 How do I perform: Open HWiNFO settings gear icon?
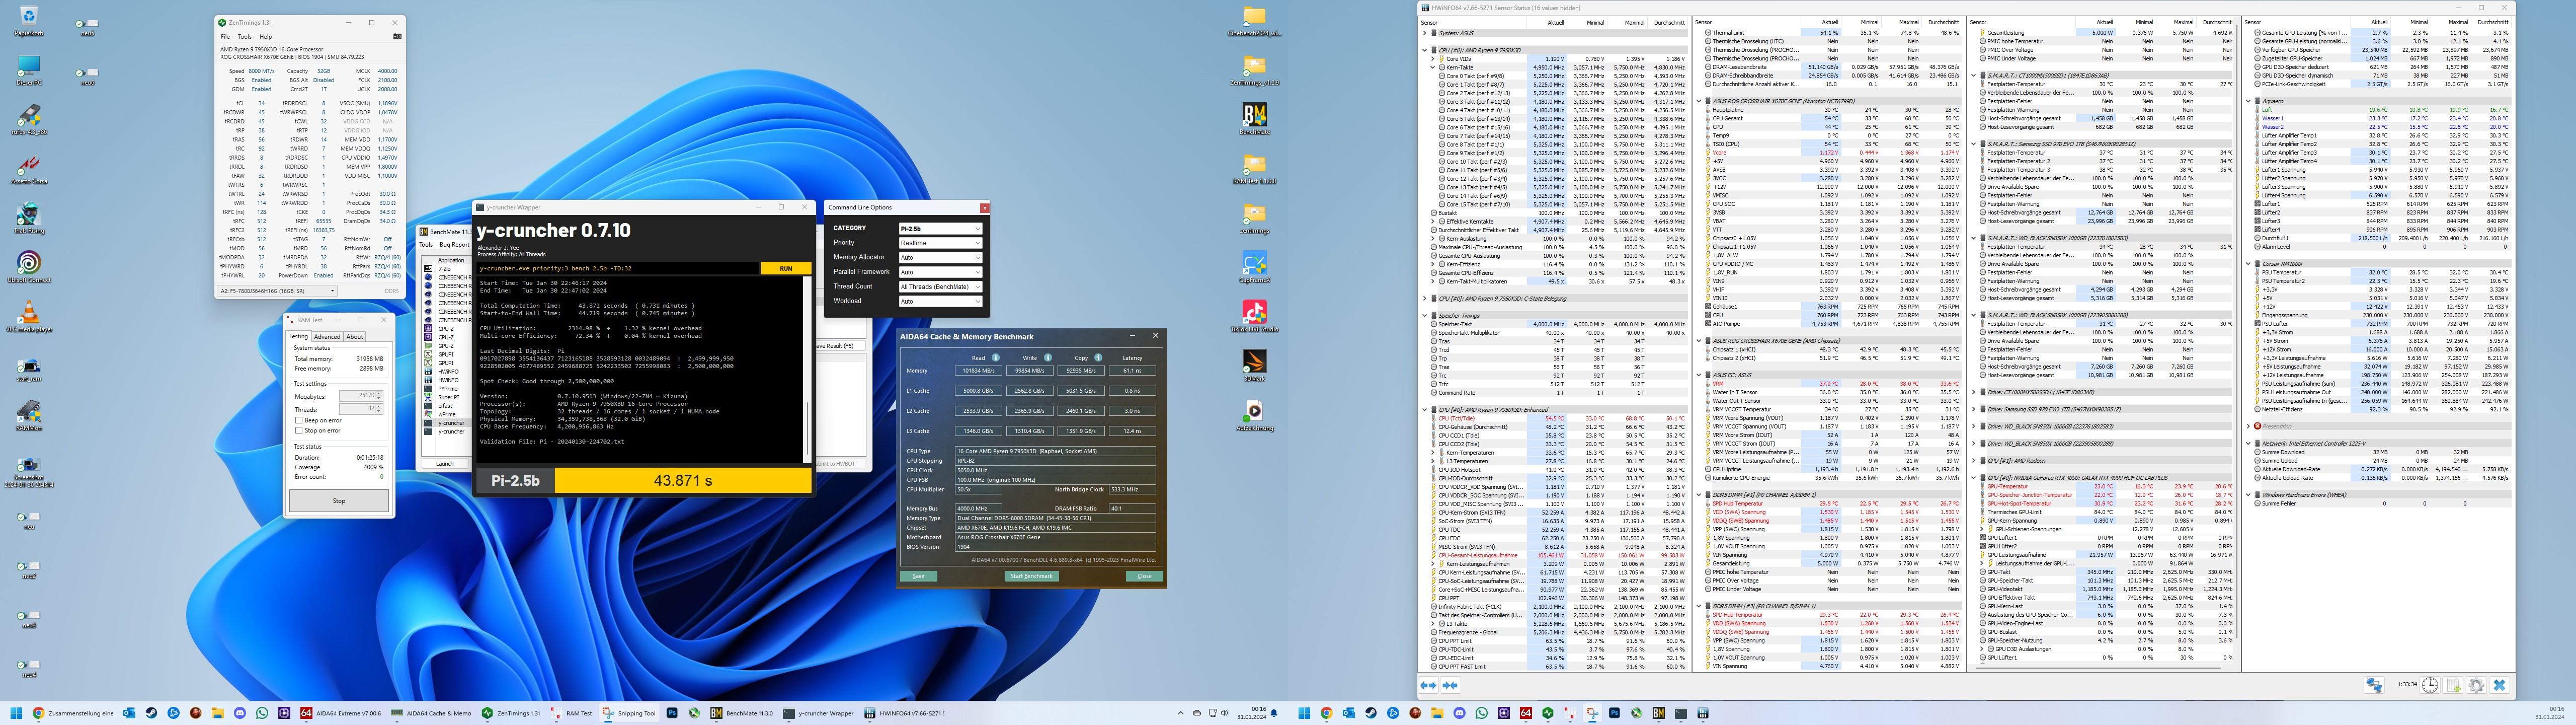tap(2477, 685)
